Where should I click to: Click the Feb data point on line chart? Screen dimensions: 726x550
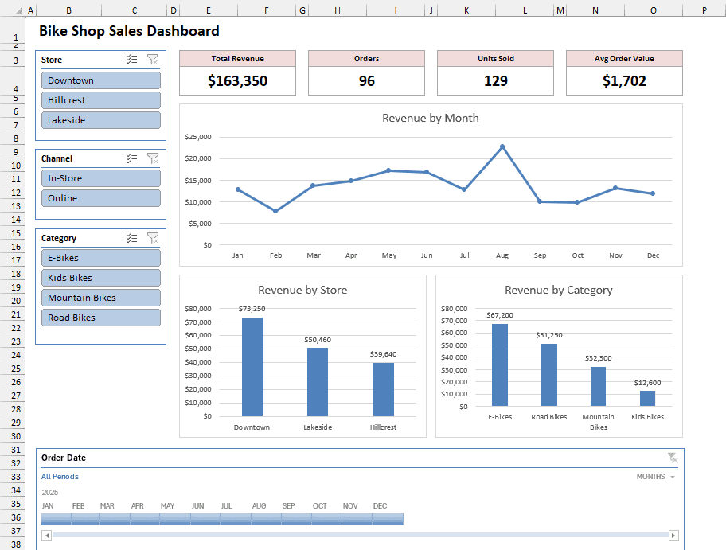275,211
